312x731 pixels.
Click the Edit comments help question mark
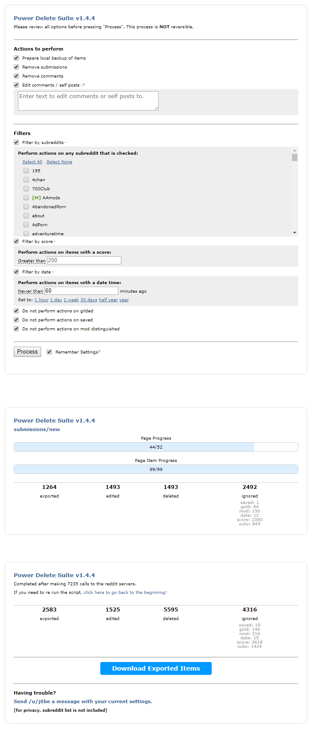(84, 85)
